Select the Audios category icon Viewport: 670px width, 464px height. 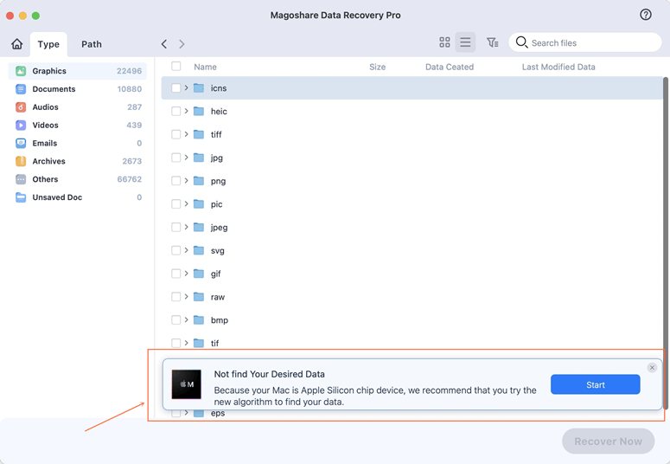click(x=21, y=107)
